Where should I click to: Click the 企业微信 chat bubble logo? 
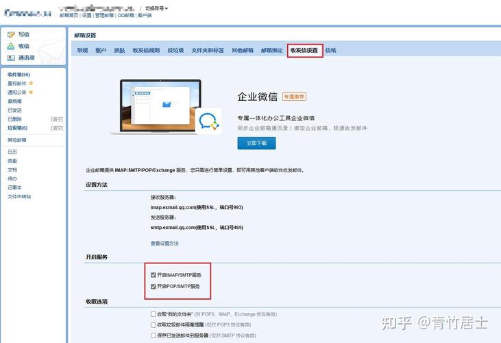point(209,121)
